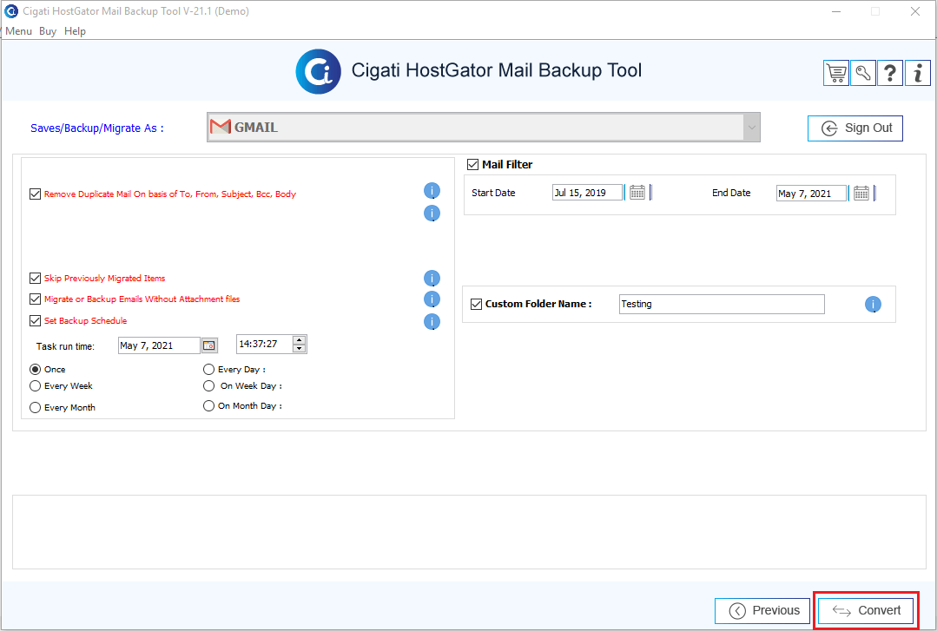Click the Task run time label
Image resolution: width=937 pixels, height=631 pixels.
coord(65,346)
